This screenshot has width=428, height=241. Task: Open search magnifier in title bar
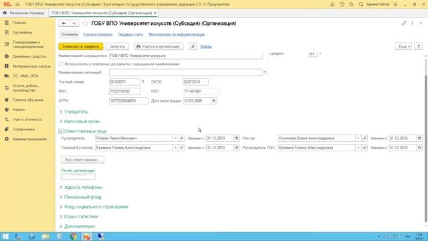pyautogui.click(x=360, y=5)
